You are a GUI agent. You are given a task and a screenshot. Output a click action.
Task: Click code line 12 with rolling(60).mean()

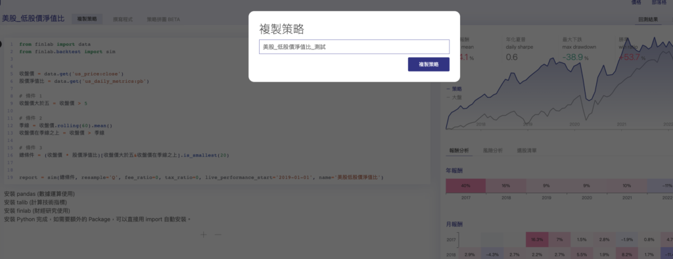pyautogui.click(x=66, y=126)
